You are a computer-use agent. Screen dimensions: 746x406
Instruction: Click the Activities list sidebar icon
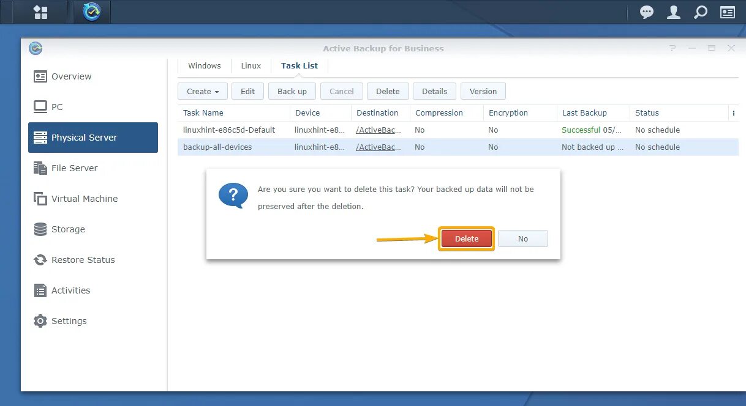coord(40,290)
